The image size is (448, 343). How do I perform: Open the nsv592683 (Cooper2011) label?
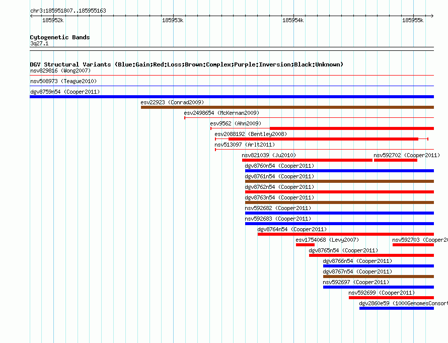click(x=278, y=219)
